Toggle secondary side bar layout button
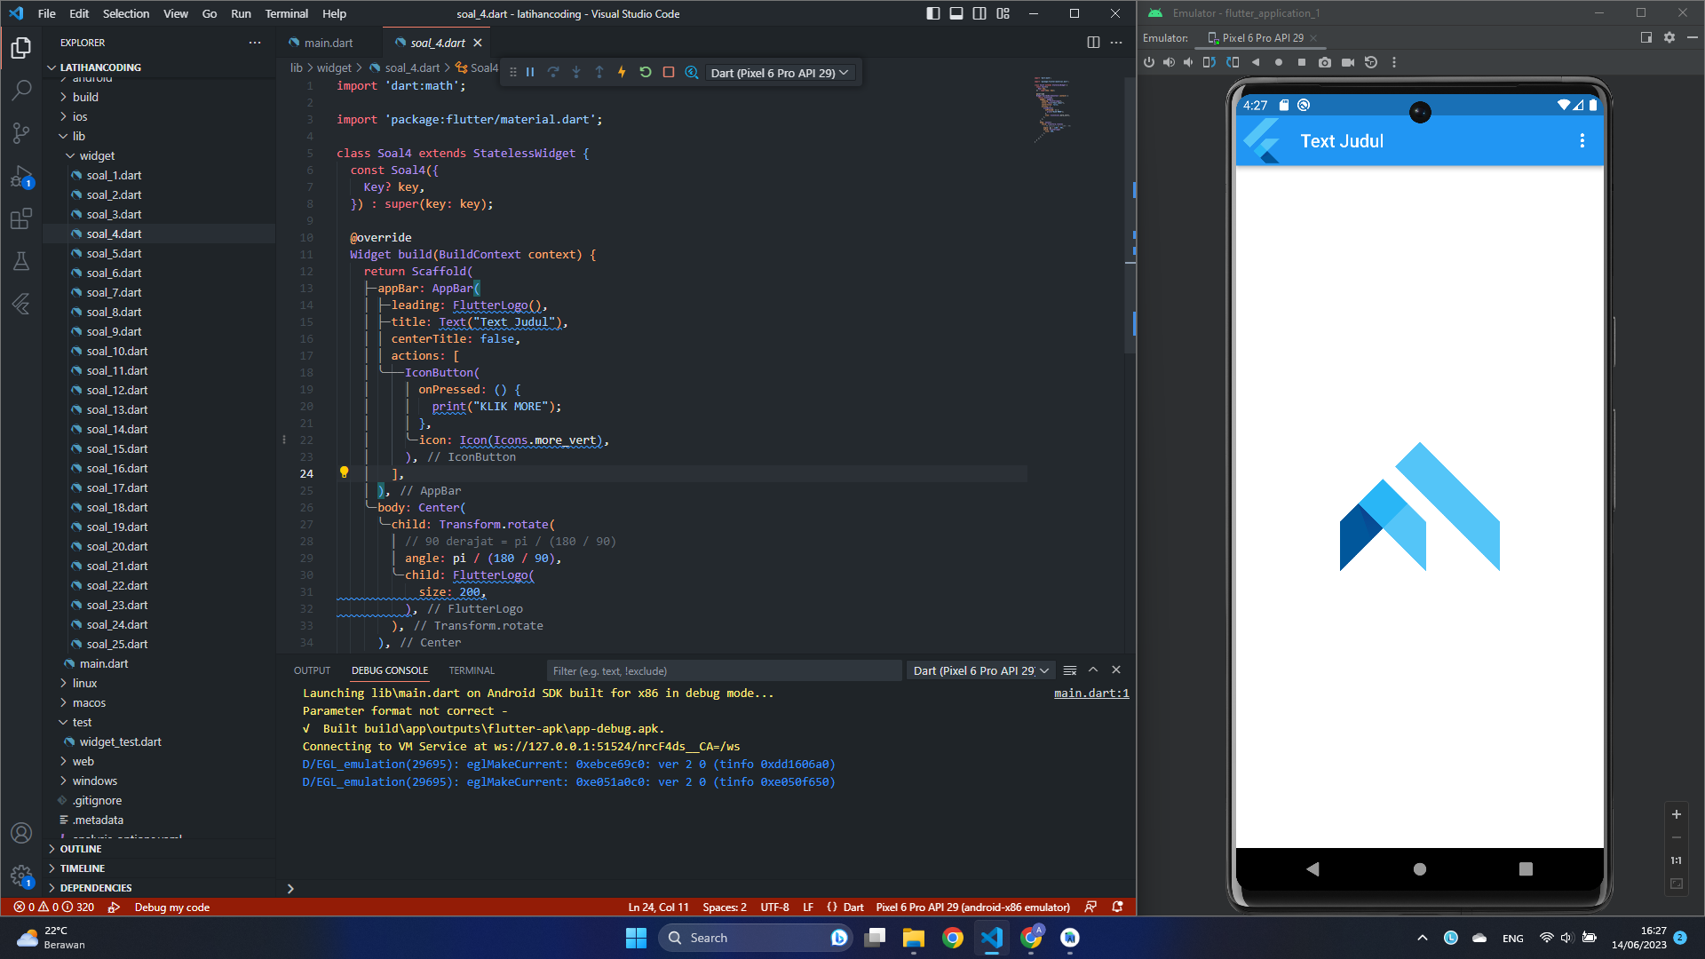Viewport: 1705px width, 959px height. tap(979, 13)
